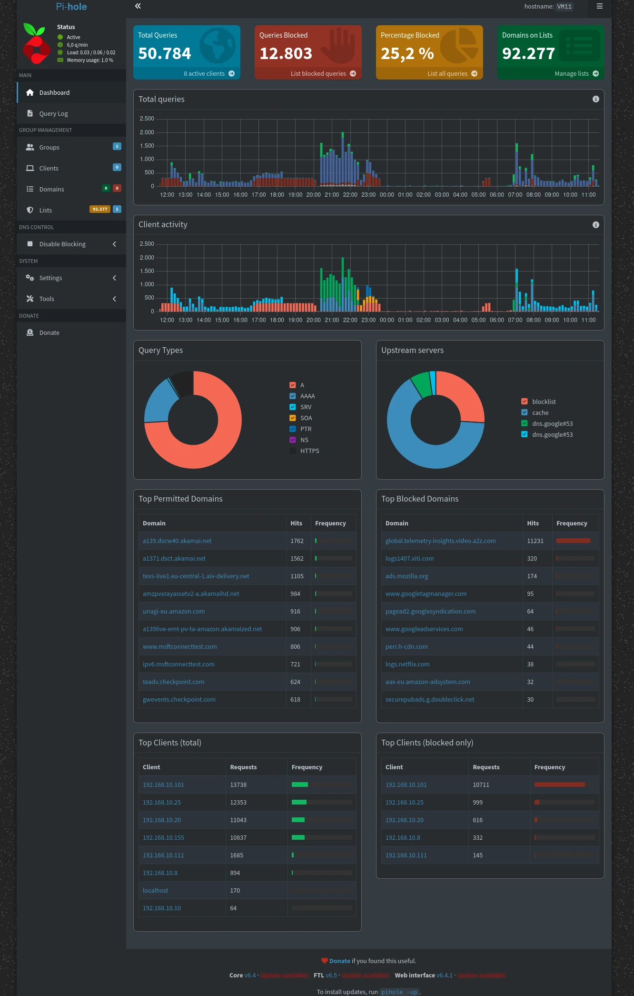
Task: Uncheck the blocklist upstream legend checkbox
Action: point(525,402)
